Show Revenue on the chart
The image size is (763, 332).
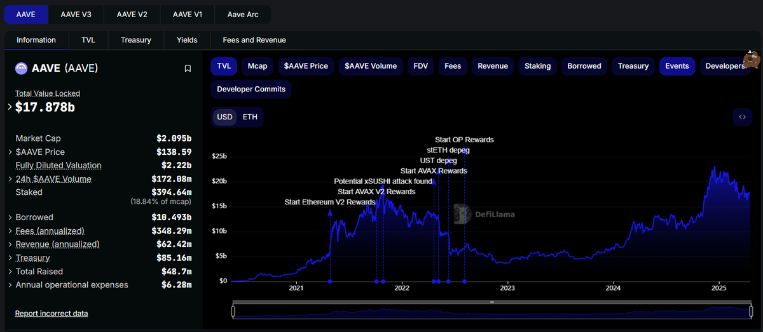click(493, 66)
